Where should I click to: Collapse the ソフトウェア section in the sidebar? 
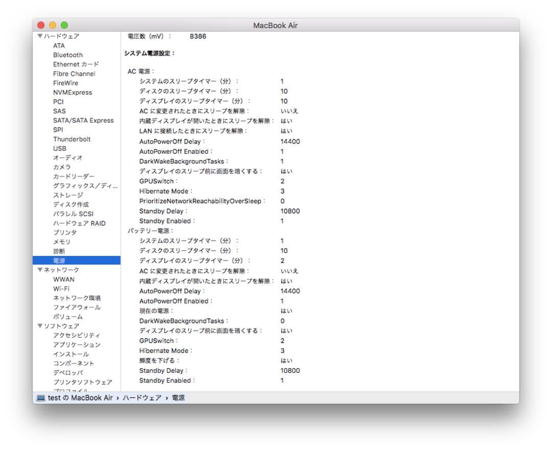[x=40, y=326]
